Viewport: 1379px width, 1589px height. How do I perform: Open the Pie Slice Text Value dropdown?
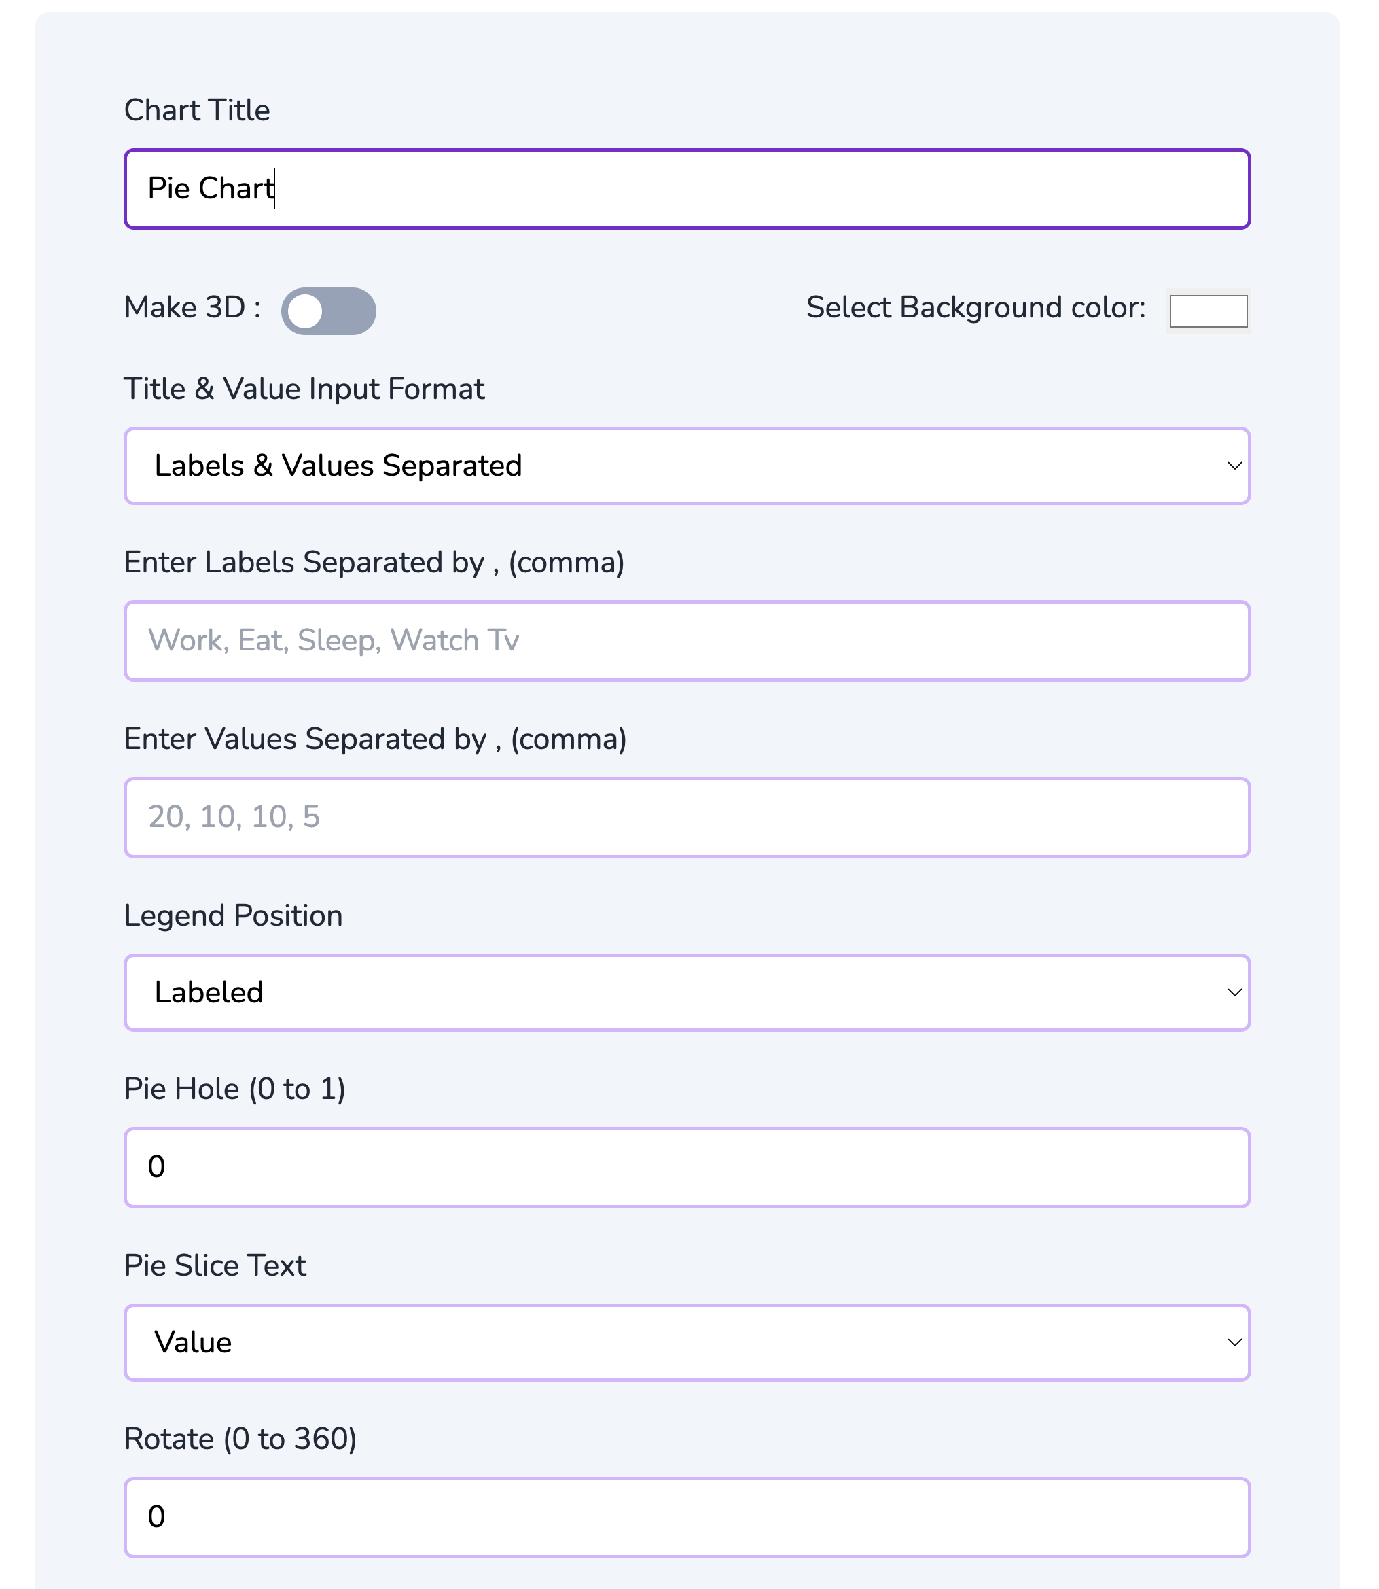pyautogui.click(x=686, y=1342)
